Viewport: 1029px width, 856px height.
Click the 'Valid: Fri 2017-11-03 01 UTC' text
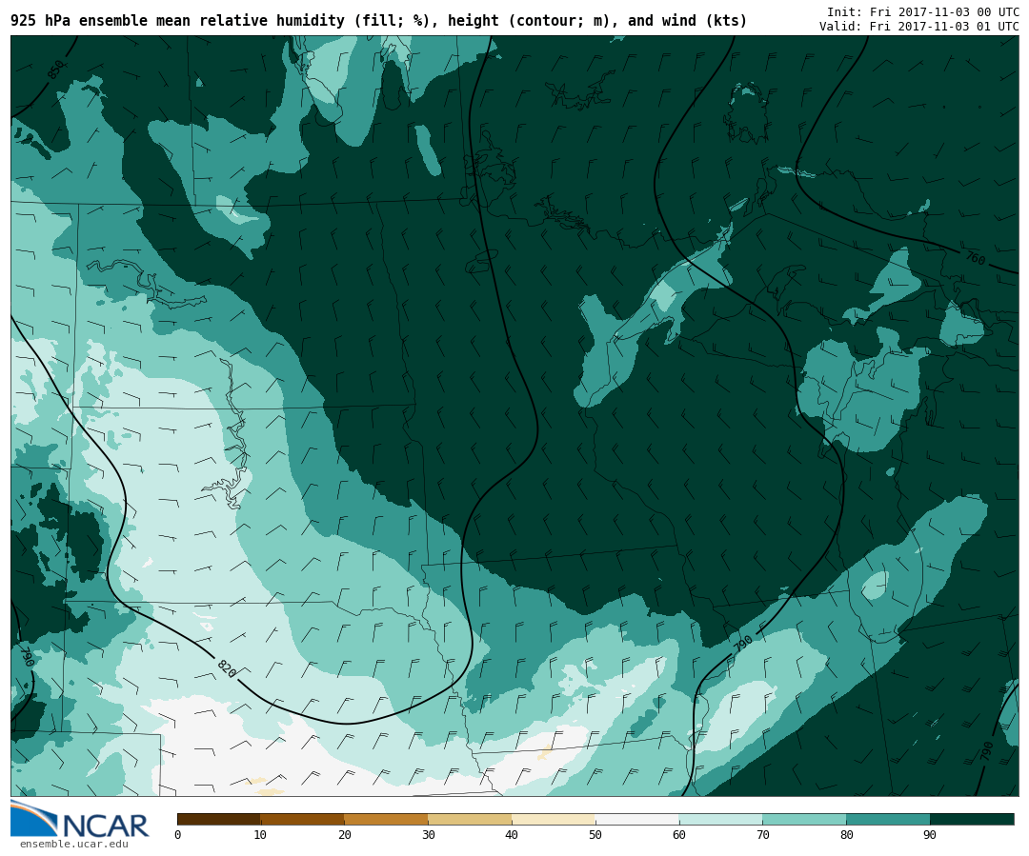(918, 27)
